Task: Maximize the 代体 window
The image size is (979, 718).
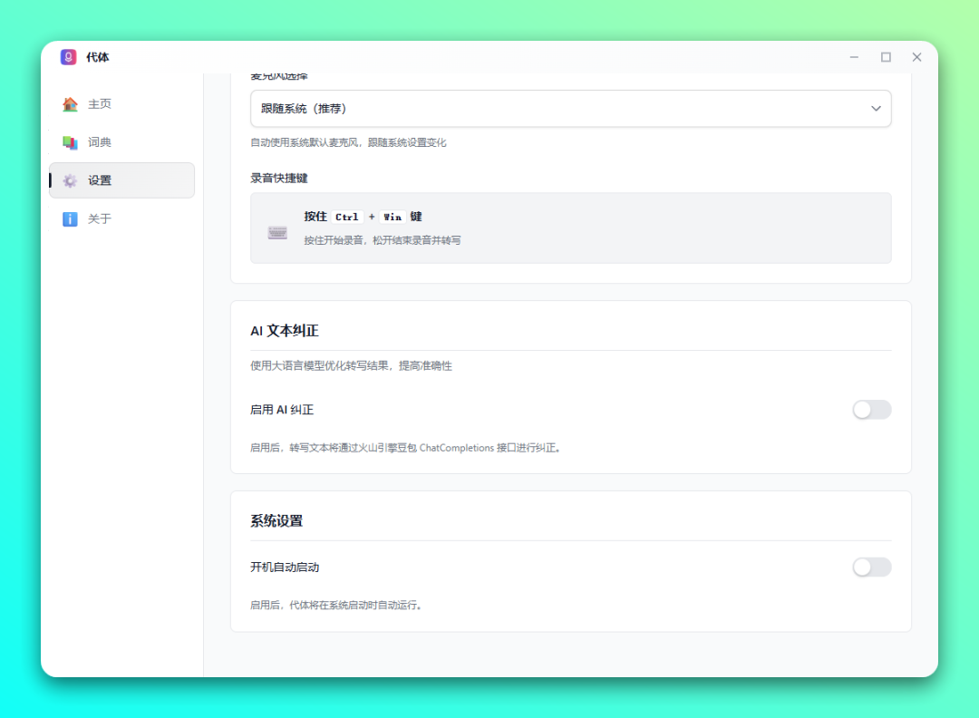Action: click(x=886, y=57)
